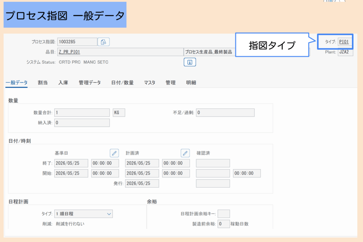This screenshot has height=242, width=363.
Task: Click the 計画済 終了 date field
Action: coord(142,163)
